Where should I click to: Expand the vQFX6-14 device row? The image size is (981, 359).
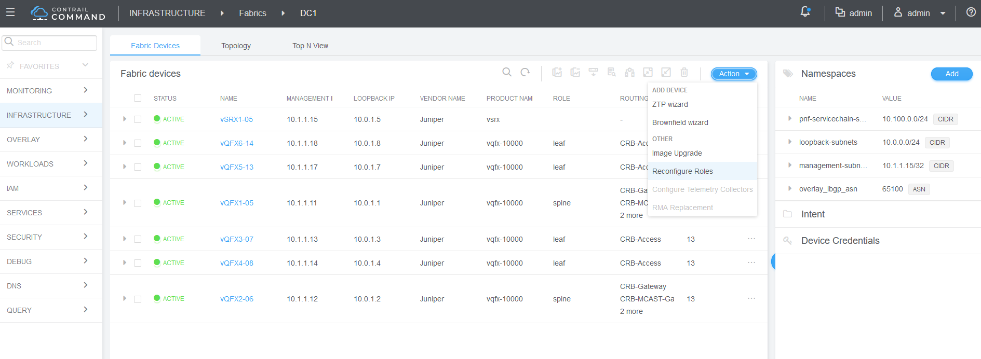click(125, 143)
